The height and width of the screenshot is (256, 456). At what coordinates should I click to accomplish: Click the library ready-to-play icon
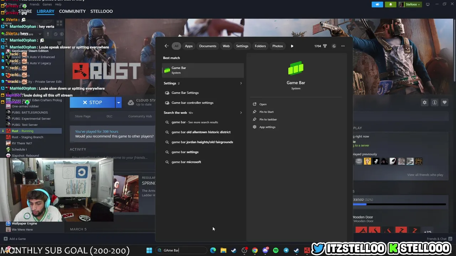pos(62,34)
